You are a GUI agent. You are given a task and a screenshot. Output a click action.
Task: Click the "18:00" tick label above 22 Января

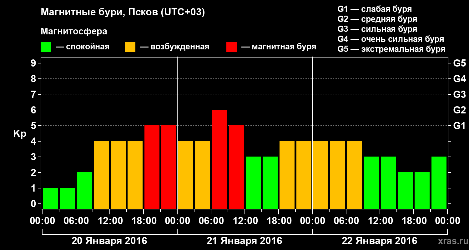[x=414, y=221]
